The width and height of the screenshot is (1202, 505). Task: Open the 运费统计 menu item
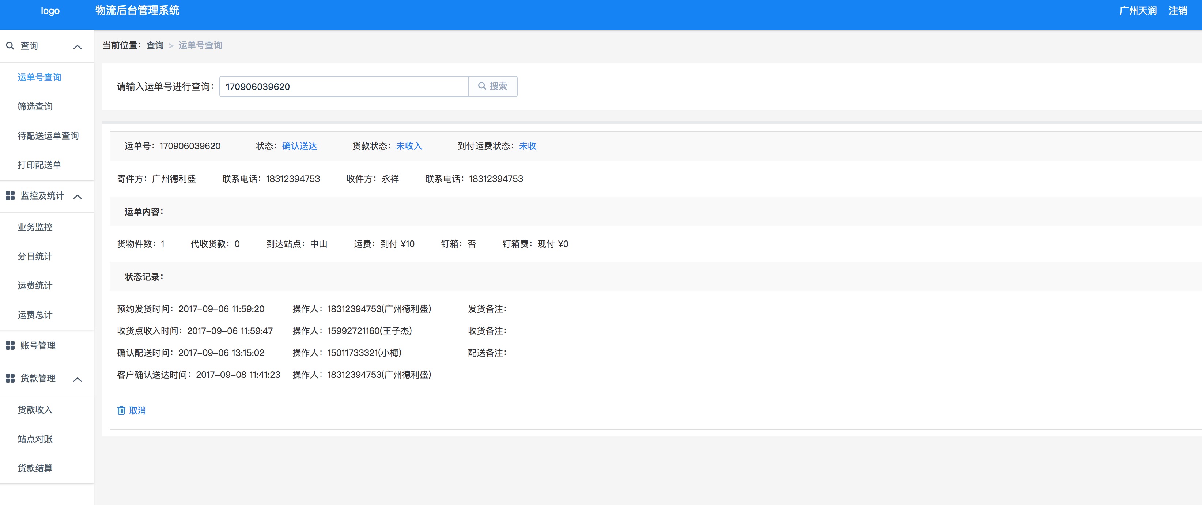tap(35, 286)
